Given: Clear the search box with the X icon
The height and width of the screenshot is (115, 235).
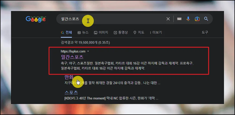Looking at the screenshot, I should click(x=168, y=19).
